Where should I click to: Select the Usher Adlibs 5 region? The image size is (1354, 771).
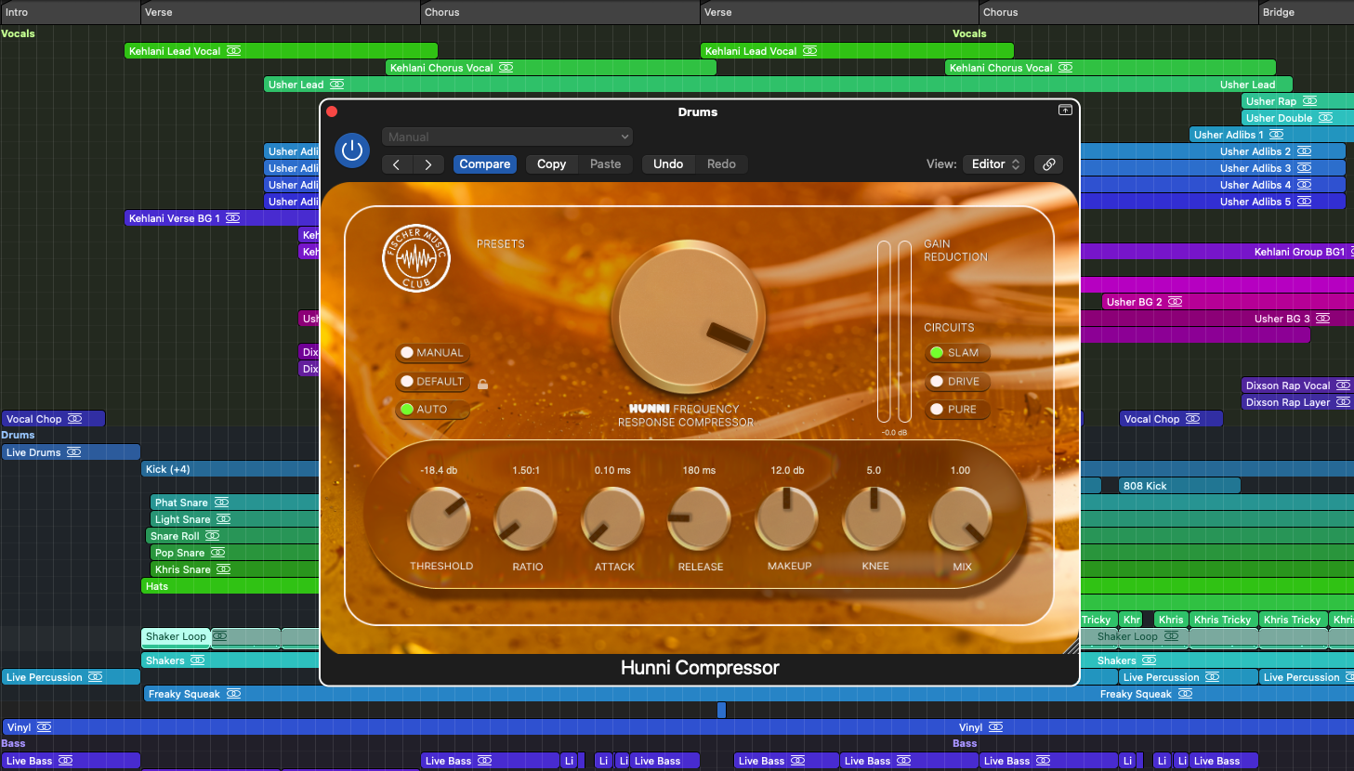(1213, 202)
